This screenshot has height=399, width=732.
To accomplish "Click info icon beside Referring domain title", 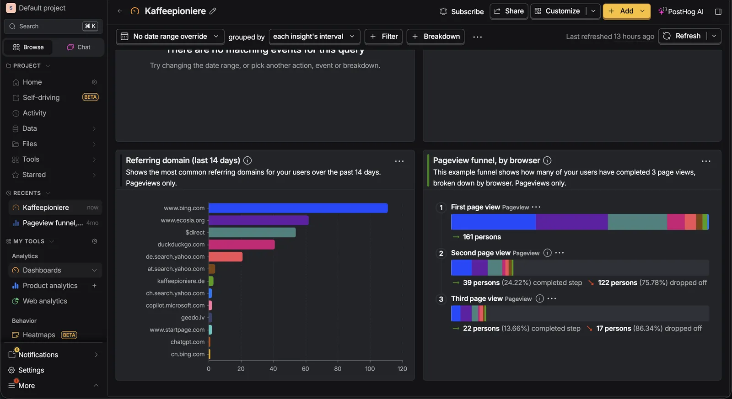I will coord(248,160).
